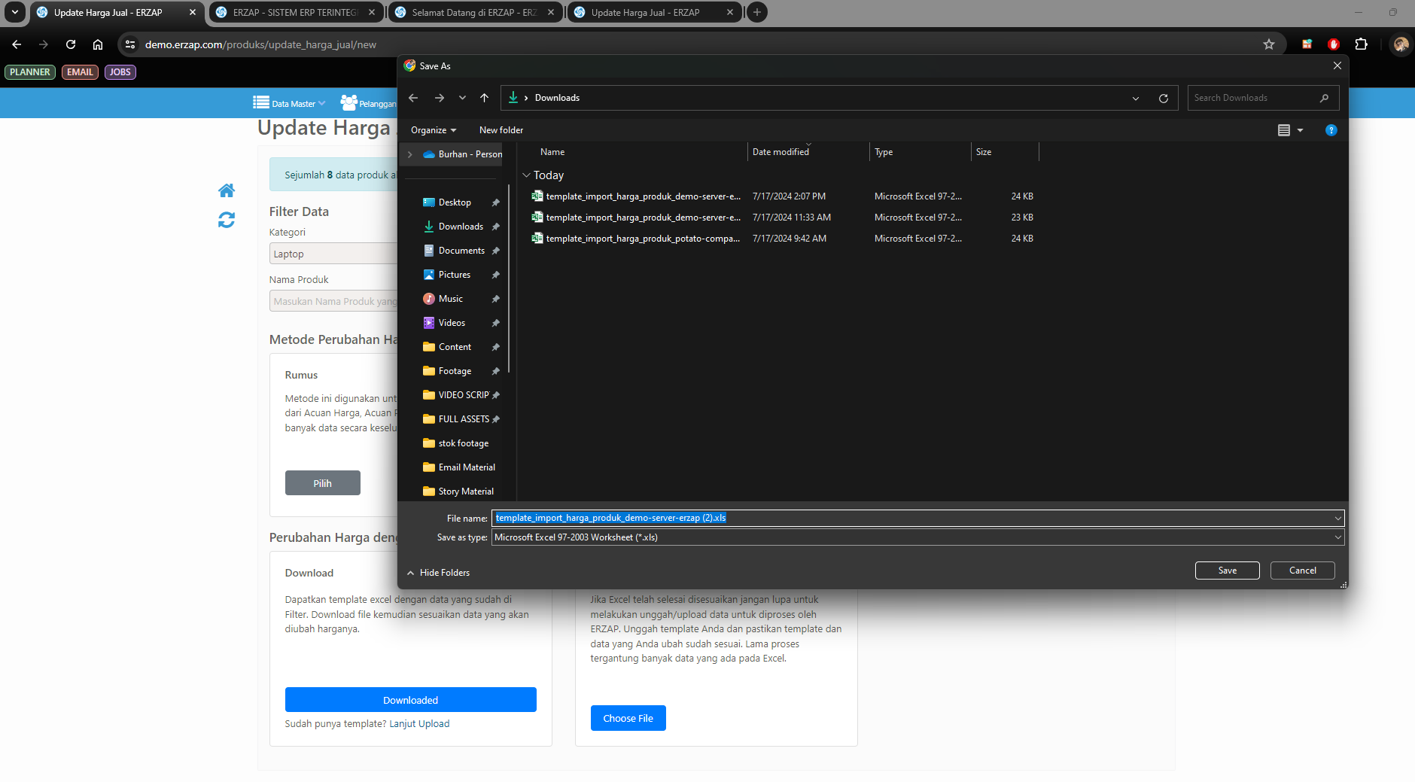Select Music in navigation pane
This screenshot has height=782, width=1415.
451,299
